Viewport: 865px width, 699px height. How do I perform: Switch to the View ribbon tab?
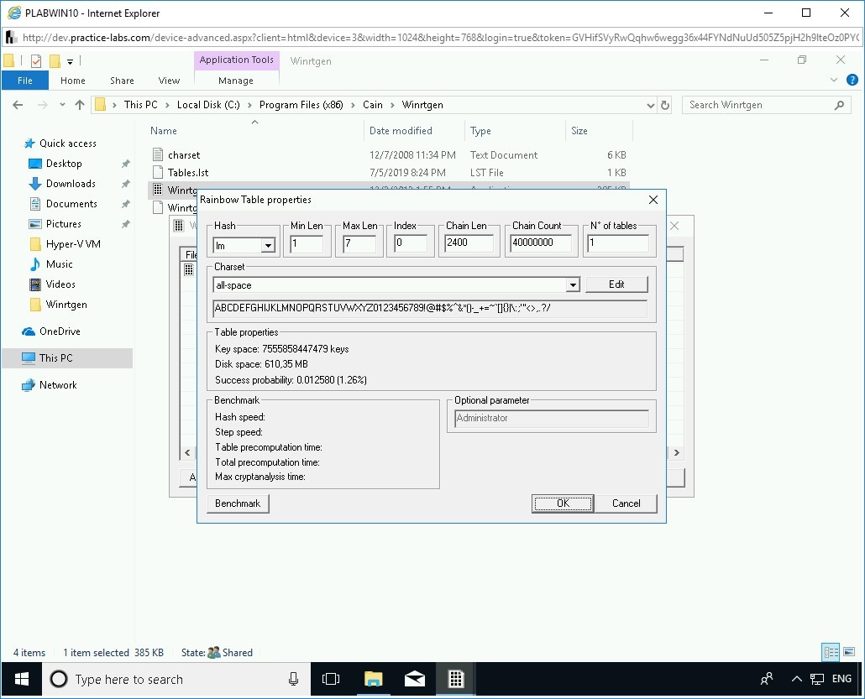pyautogui.click(x=168, y=80)
